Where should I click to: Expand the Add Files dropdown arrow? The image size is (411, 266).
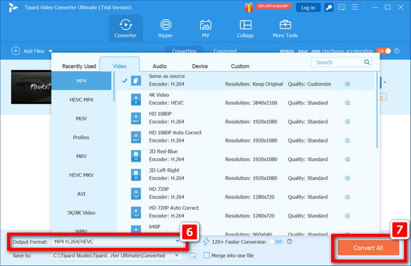point(50,51)
